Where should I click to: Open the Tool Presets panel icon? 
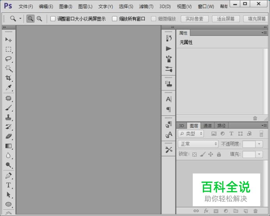[x=169, y=150]
